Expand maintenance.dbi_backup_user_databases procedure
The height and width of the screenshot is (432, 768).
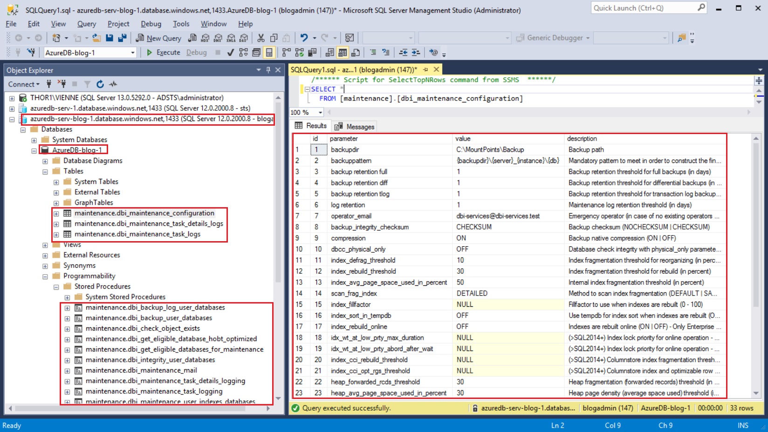click(x=68, y=318)
